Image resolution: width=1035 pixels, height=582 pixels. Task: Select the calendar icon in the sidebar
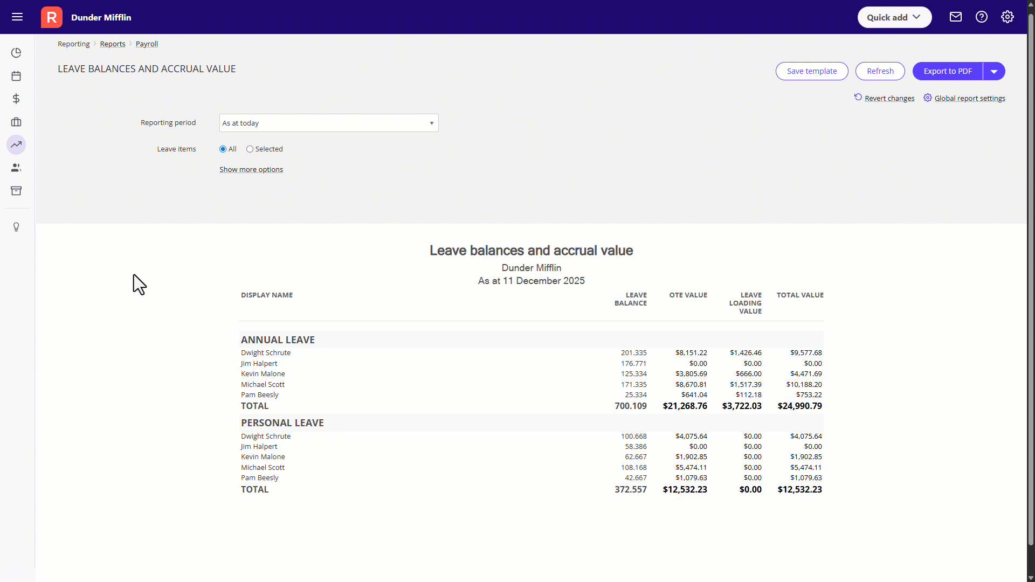pos(16,75)
